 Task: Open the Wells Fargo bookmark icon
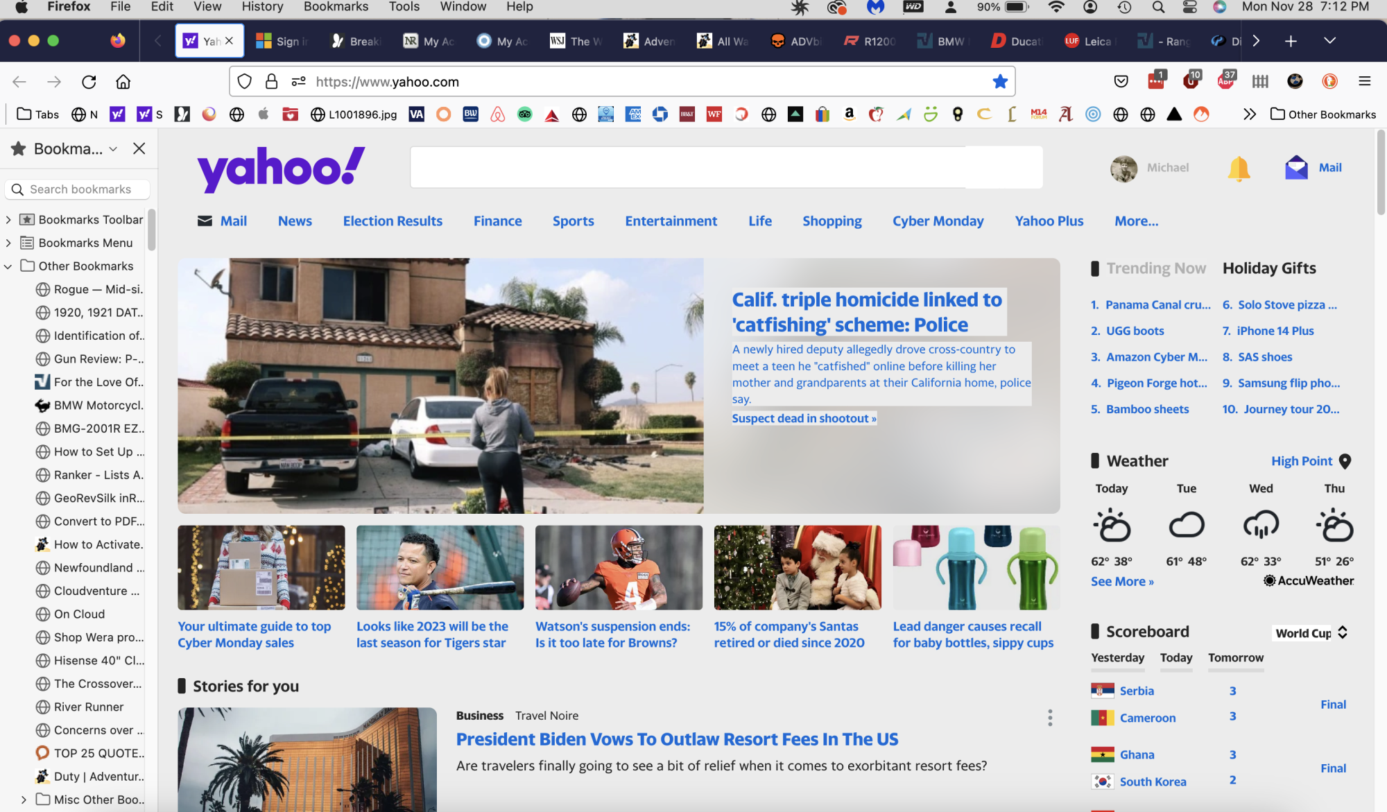[714, 114]
